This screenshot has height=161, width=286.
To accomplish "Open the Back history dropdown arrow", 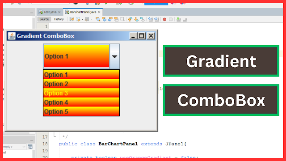I will 82,19.
